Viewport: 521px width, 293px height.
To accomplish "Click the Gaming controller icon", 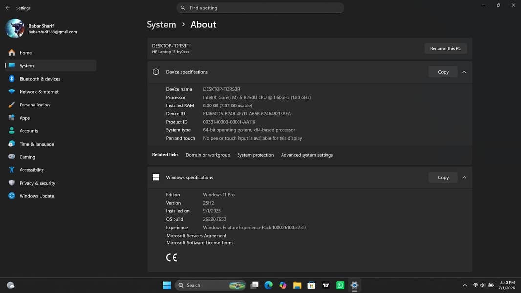I will [12, 157].
